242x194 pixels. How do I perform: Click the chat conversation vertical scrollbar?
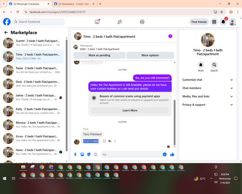pos(174,123)
